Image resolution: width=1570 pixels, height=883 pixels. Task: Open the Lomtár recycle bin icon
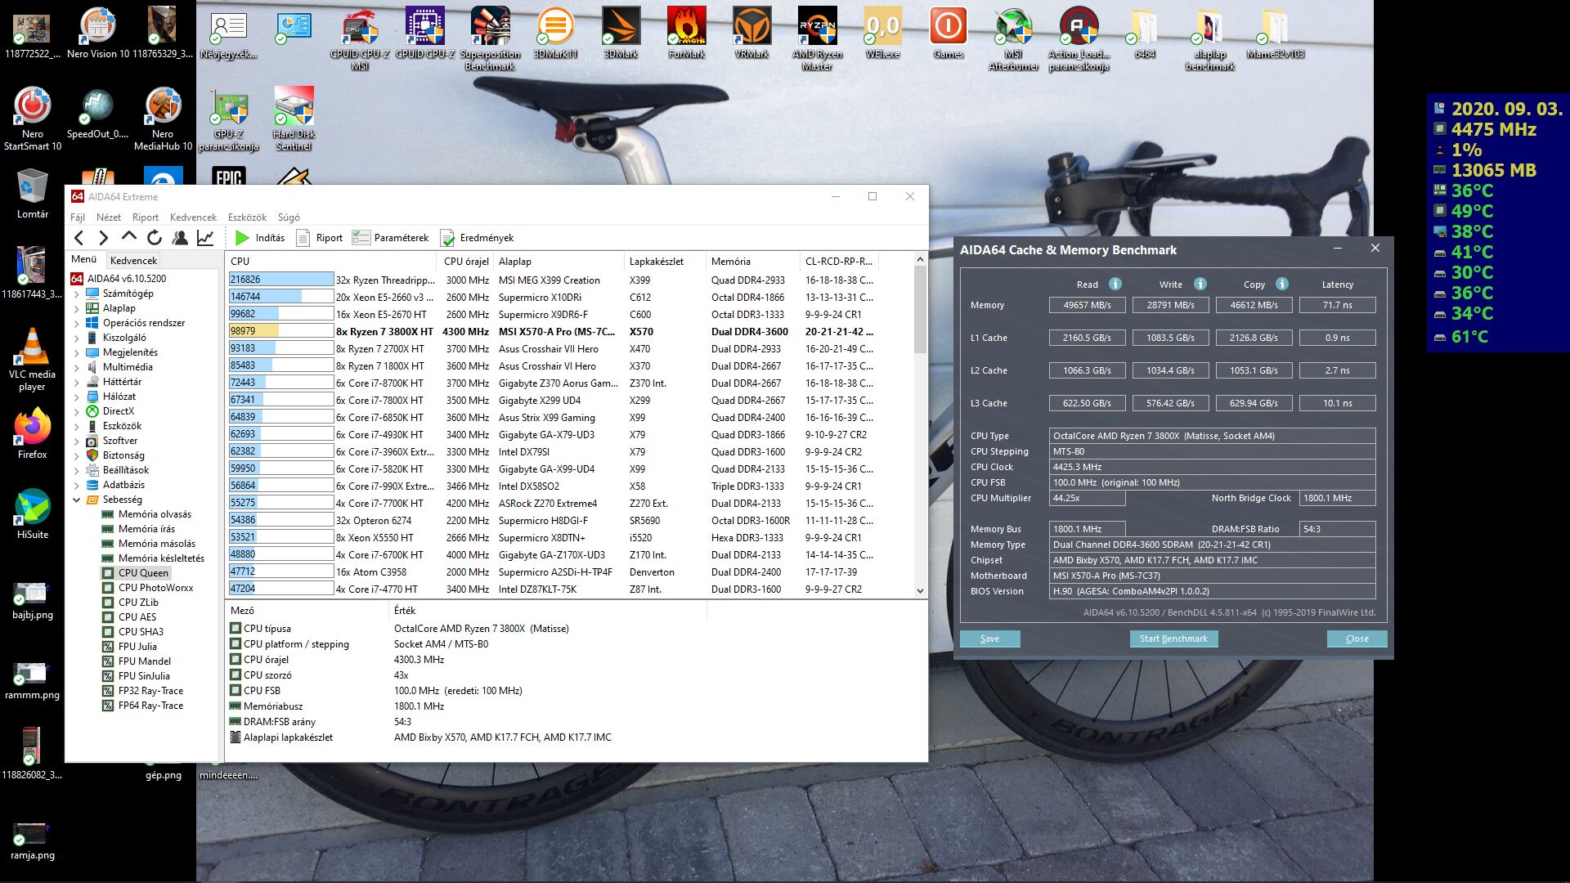pyautogui.click(x=33, y=193)
